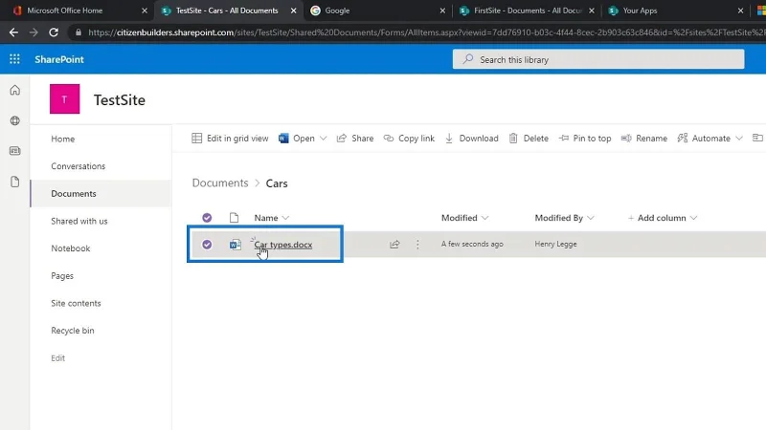The image size is (766, 430).
Task: Open the SharePoint app launcher waffle
Action: coord(14,59)
